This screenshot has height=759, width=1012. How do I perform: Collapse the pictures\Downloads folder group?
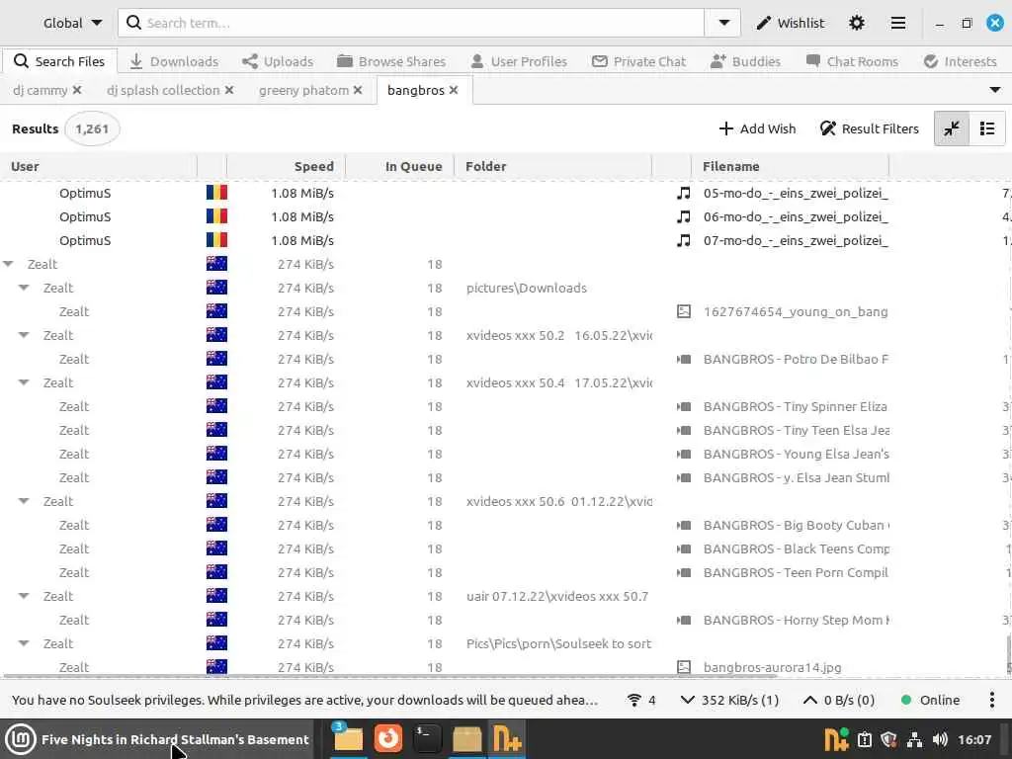[x=24, y=288]
